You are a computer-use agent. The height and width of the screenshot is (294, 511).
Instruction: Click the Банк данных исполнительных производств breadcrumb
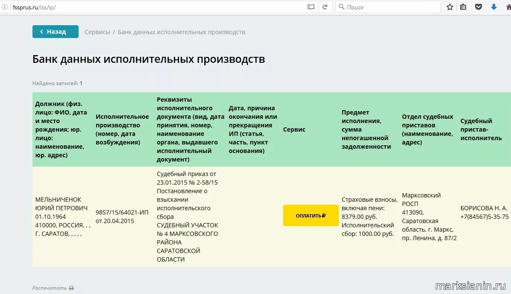[182, 32]
